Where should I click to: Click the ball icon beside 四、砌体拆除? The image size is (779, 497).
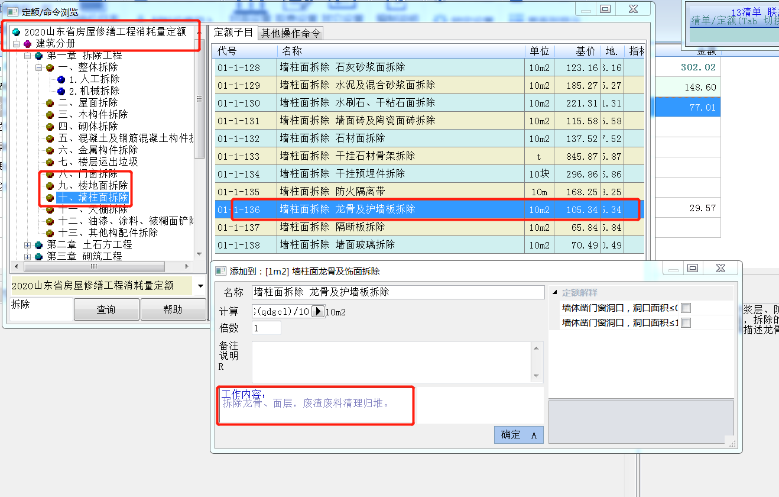pyautogui.click(x=50, y=126)
